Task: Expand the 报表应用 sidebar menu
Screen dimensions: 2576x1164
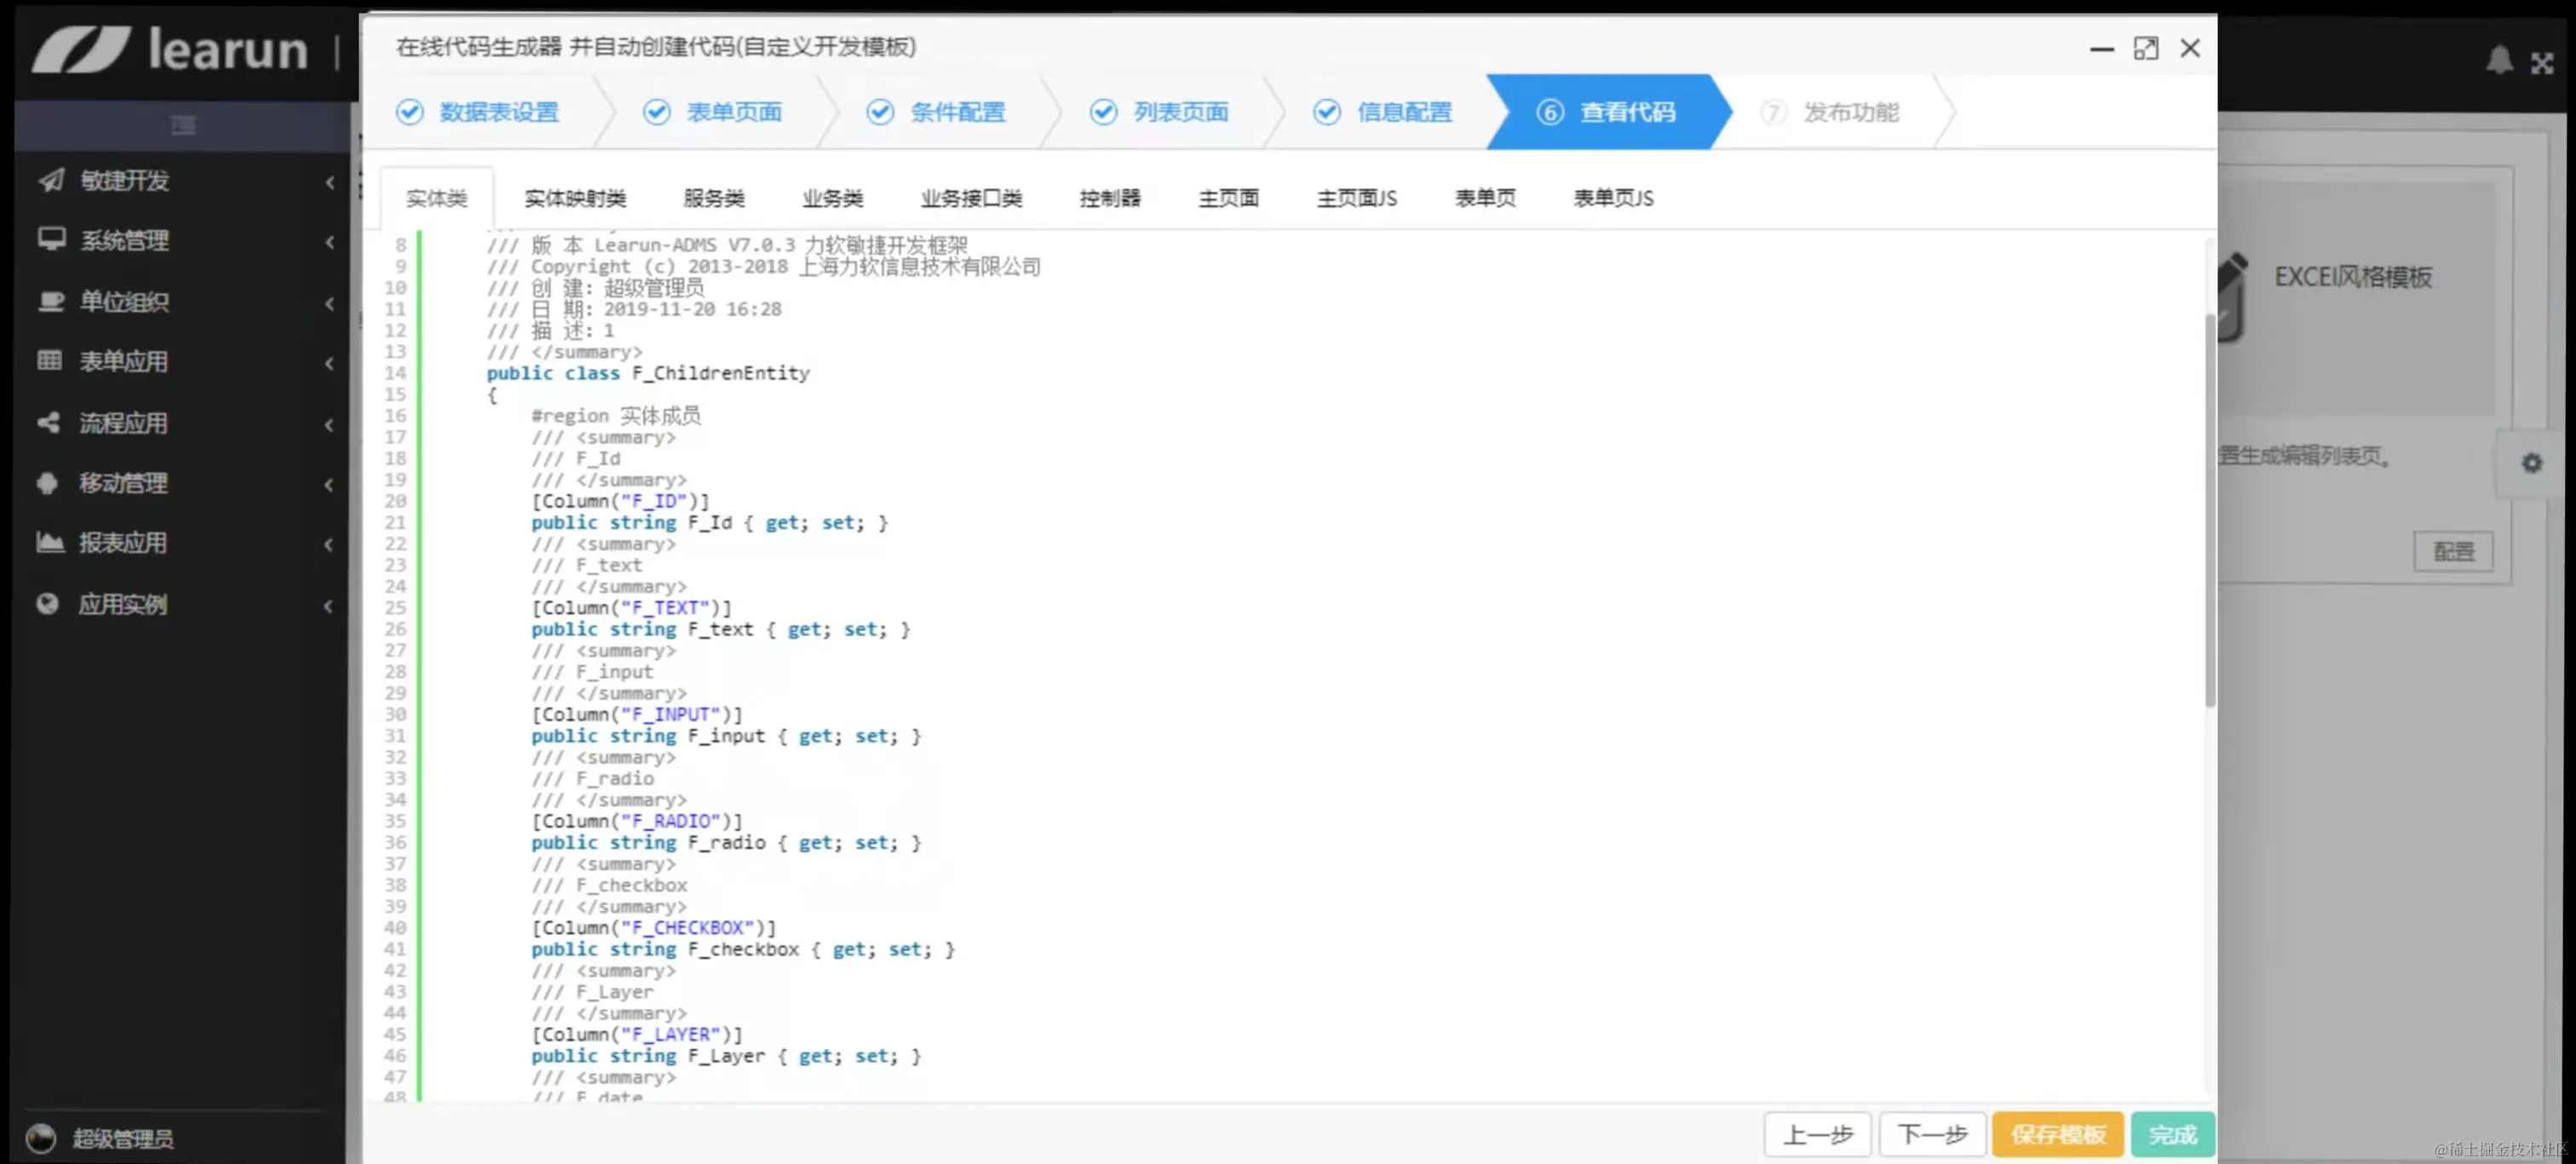Action: [330, 545]
